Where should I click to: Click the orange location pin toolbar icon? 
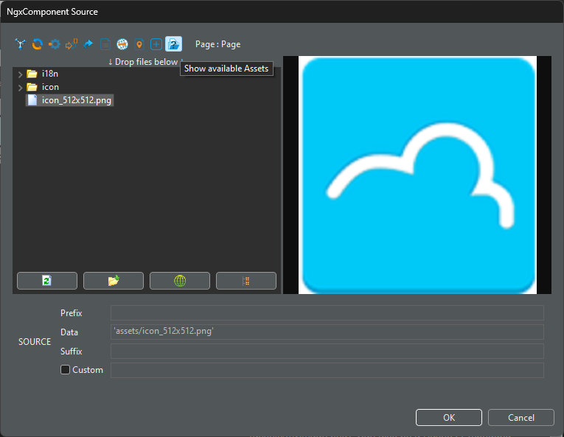click(x=139, y=44)
